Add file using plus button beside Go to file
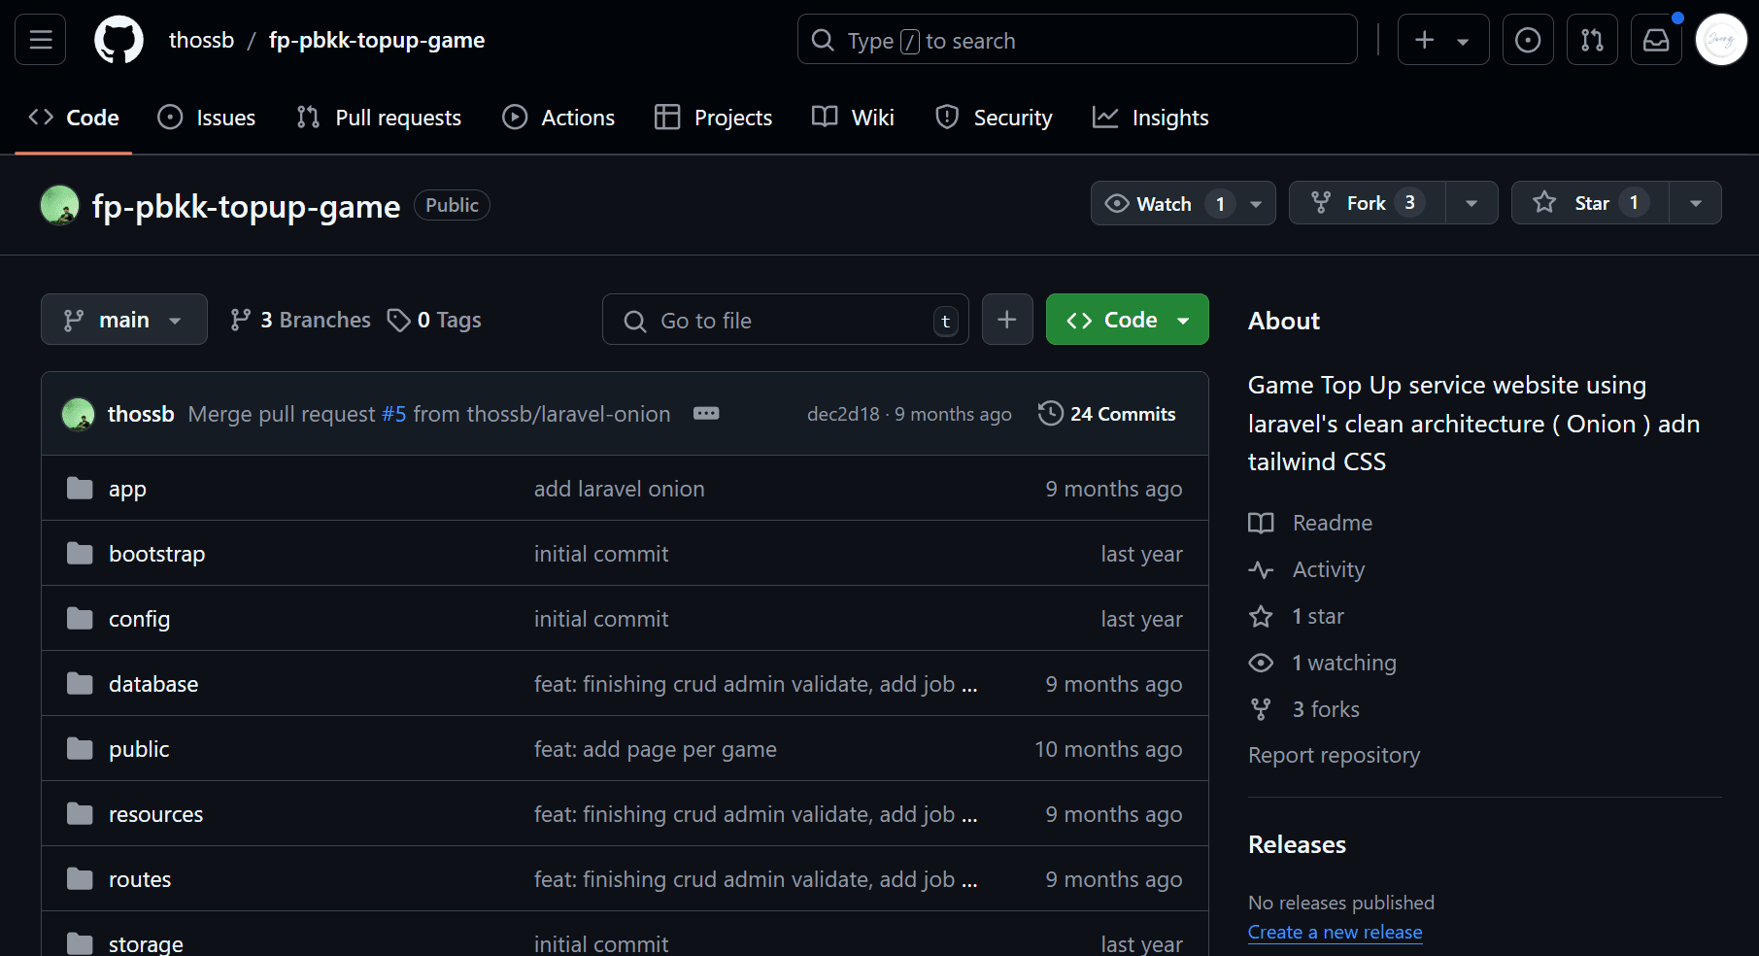Image resolution: width=1759 pixels, height=956 pixels. (1007, 320)
